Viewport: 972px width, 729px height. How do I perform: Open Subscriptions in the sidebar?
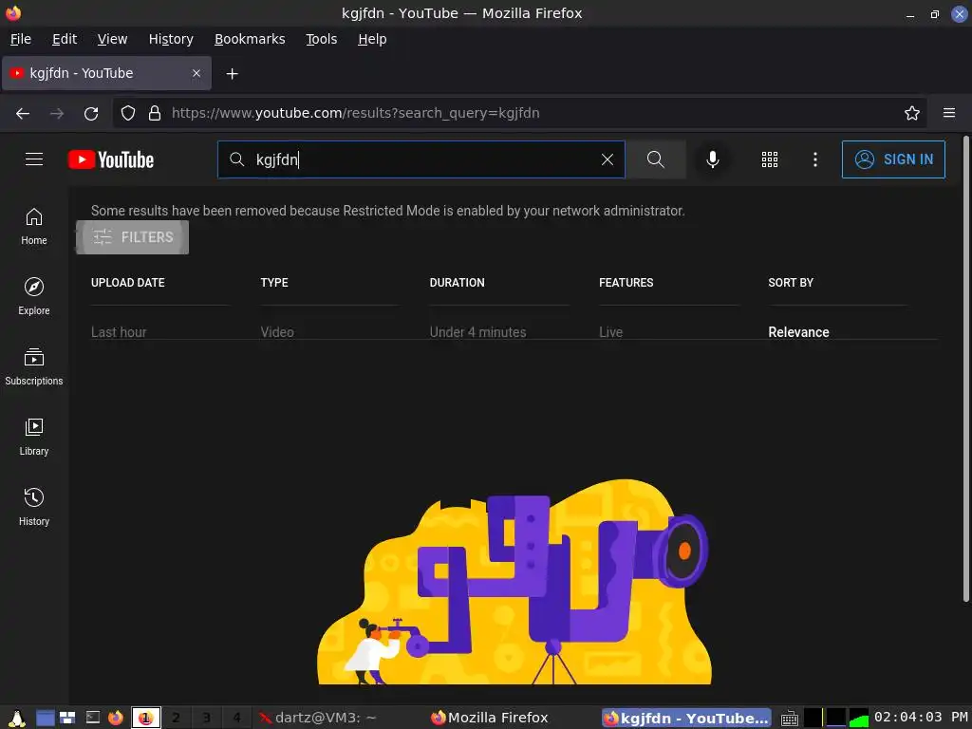[34, 366]
